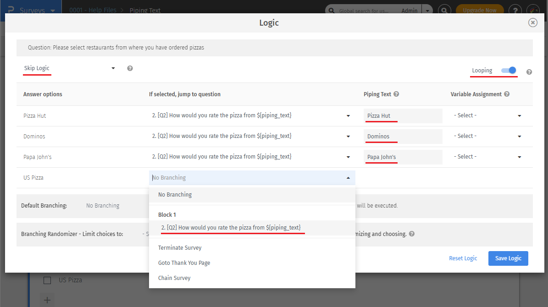Show Piping Text help tooltip icon
Viewport: 548px width, 307px height.
coord(396,94)
